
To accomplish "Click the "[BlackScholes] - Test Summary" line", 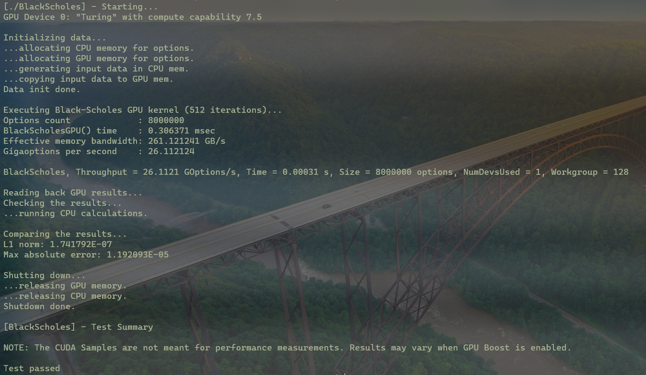I will click(x=78, y=327).
